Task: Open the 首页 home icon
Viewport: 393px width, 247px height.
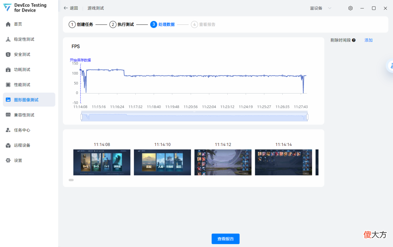Action: click(8, 24)
